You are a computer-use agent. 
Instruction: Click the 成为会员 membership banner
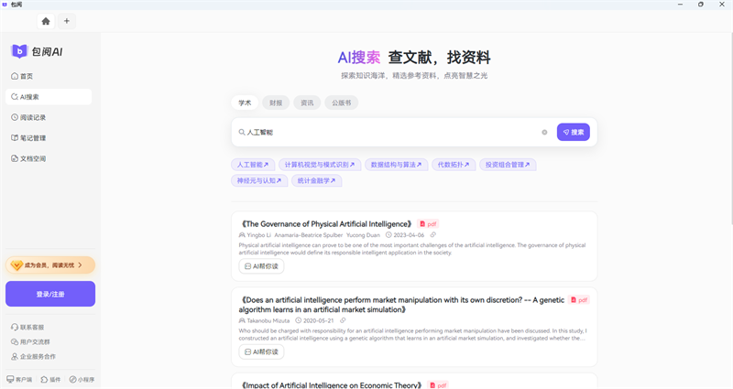click(x=50, y=265)
